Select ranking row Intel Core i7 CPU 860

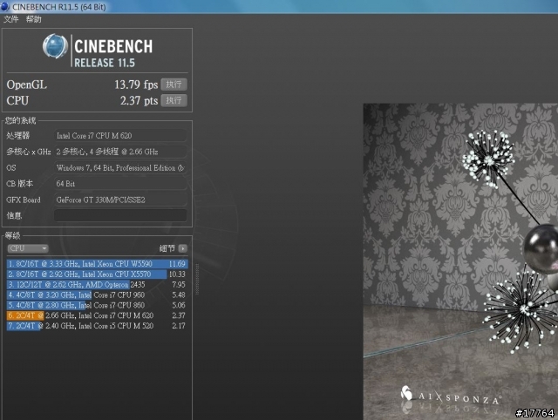pos(97,305)
